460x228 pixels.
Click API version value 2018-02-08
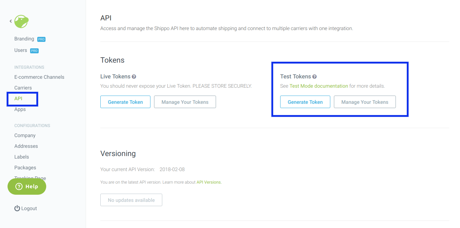[x=172, y=169]
